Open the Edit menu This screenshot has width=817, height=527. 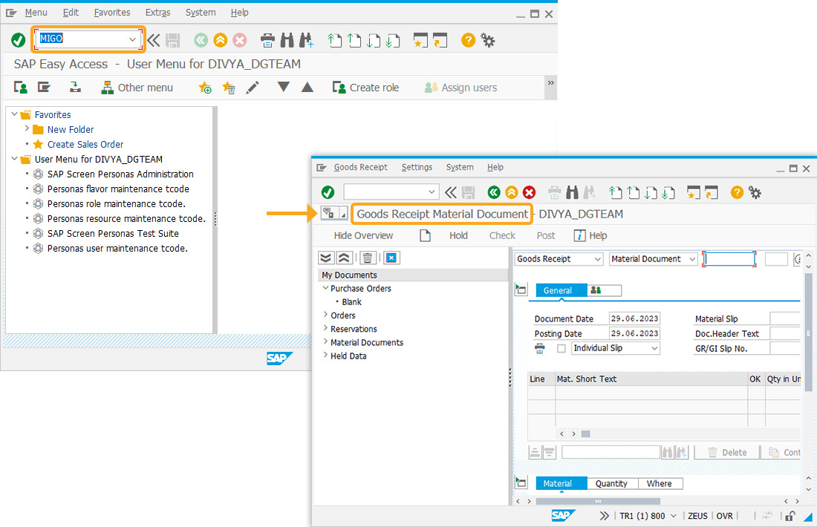[71, 13]
